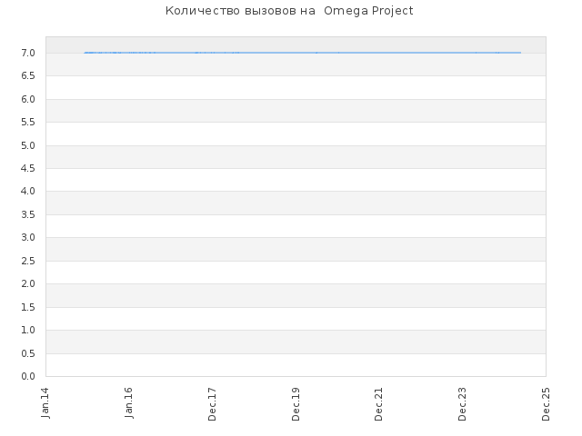
Task: Click the y-axis label 1.0
Action: click(x=28, y=331)
